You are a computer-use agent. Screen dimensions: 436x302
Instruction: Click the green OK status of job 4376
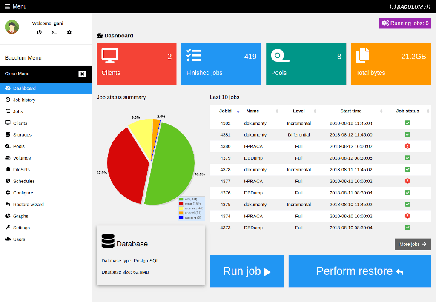click(x=407, y=193)
